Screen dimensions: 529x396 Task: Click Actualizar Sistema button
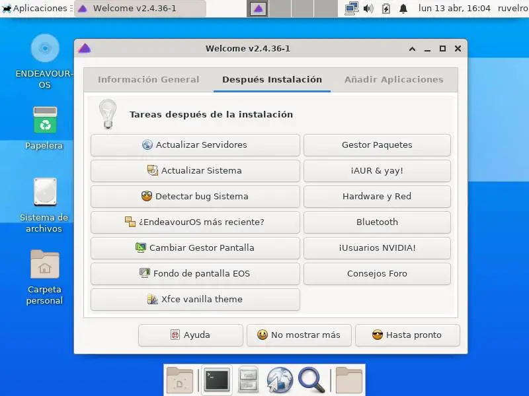point(195,171)
